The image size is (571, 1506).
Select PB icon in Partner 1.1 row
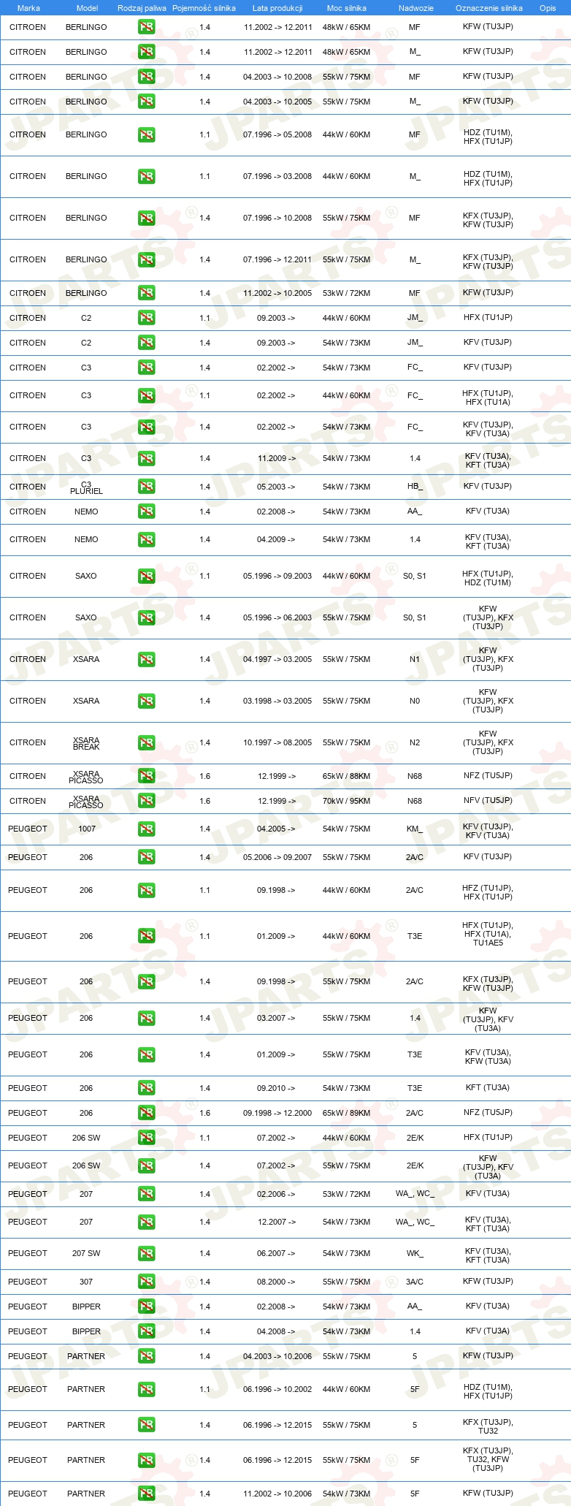click(x=147, y=1389)
